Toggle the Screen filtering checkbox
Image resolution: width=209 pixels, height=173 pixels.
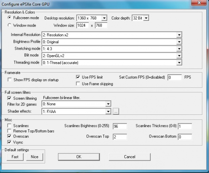tap(9, 98)
